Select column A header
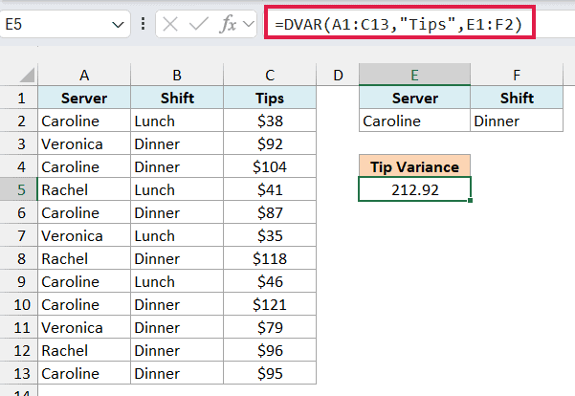This screenshot has width=575, height=396. pyautogui.click(x=84, y=76)
